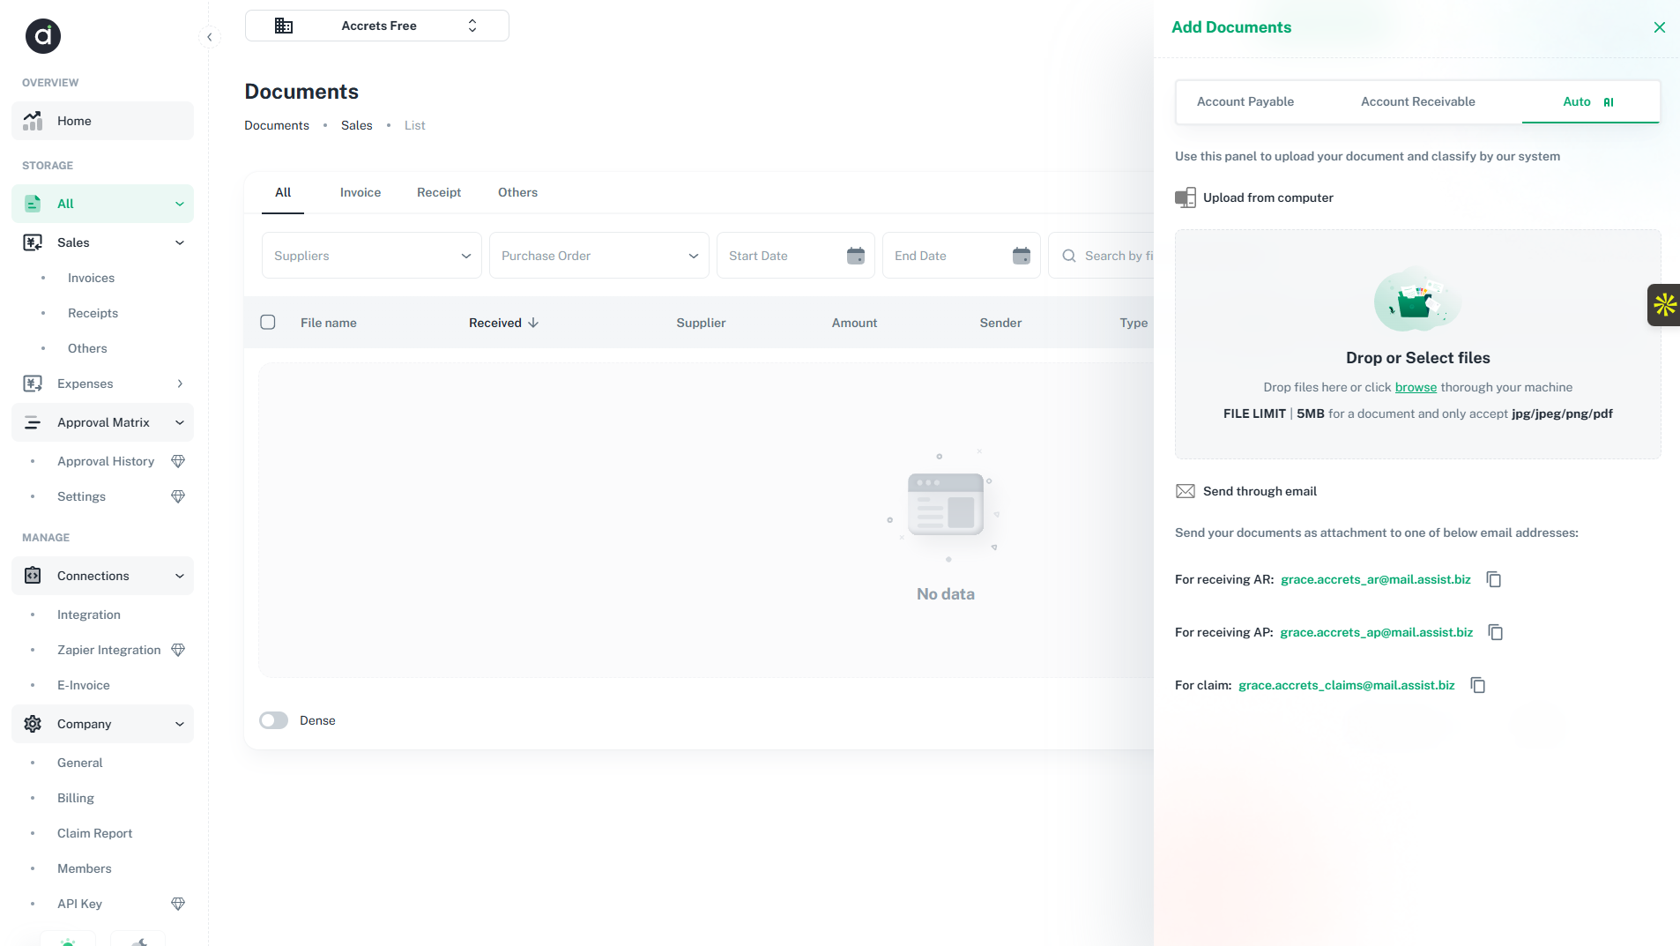The width and height of the screenshot is (1680, 946).
Task: Select the Auto AI tab
Action: (x=1590, y=101)
